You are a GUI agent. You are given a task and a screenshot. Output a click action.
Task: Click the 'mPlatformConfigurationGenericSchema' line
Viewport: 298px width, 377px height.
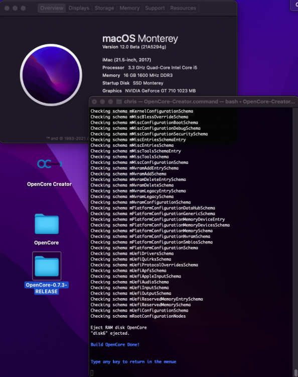point(153,214)
